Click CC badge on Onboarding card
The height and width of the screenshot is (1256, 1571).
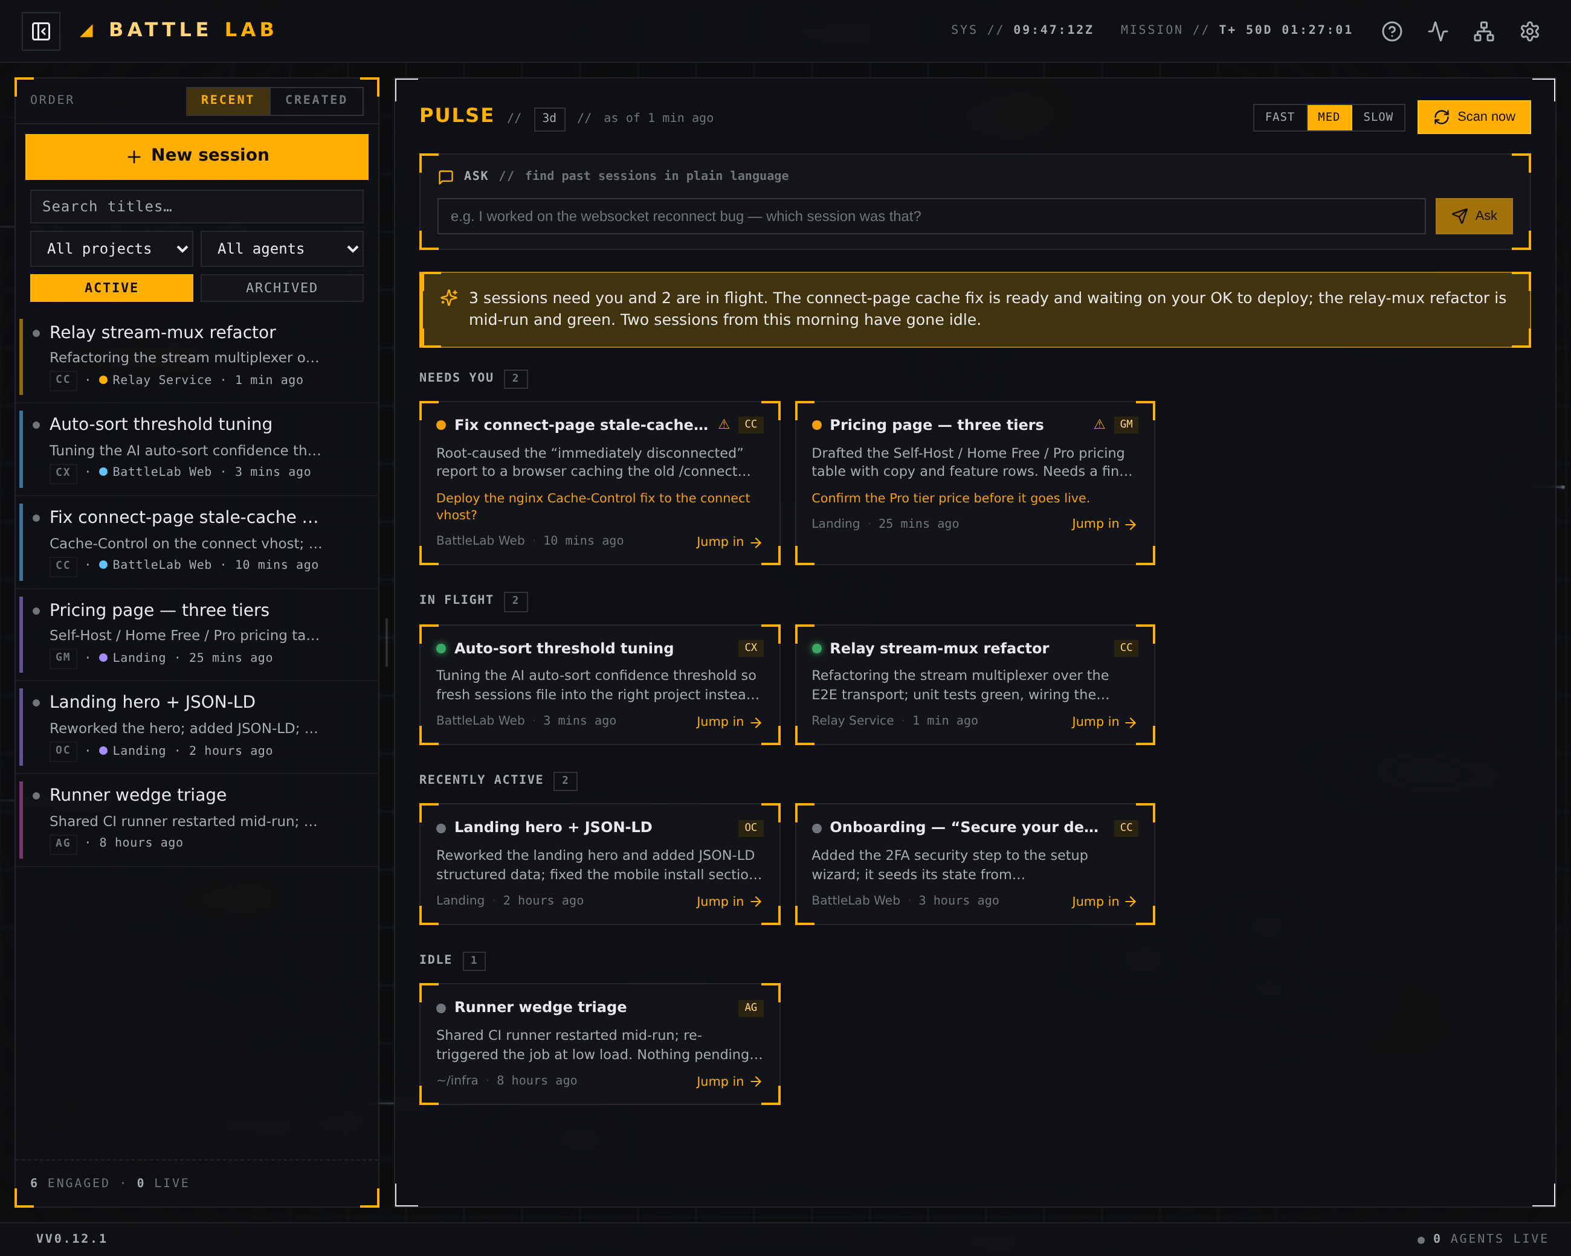[x=1126, y=827]
